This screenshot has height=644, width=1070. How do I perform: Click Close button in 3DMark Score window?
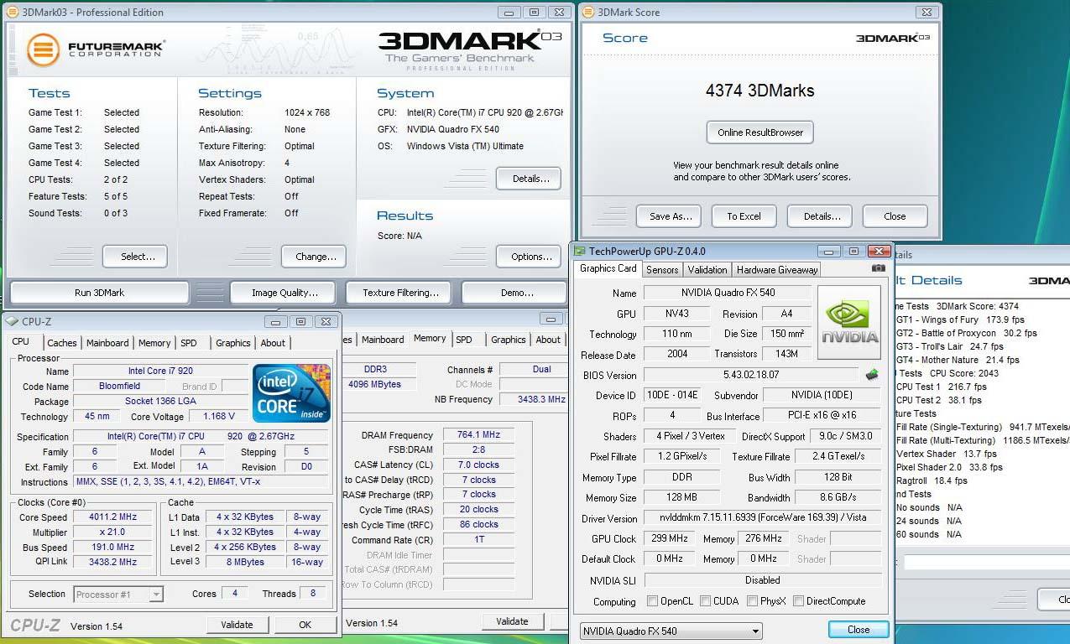pos(895,216)
